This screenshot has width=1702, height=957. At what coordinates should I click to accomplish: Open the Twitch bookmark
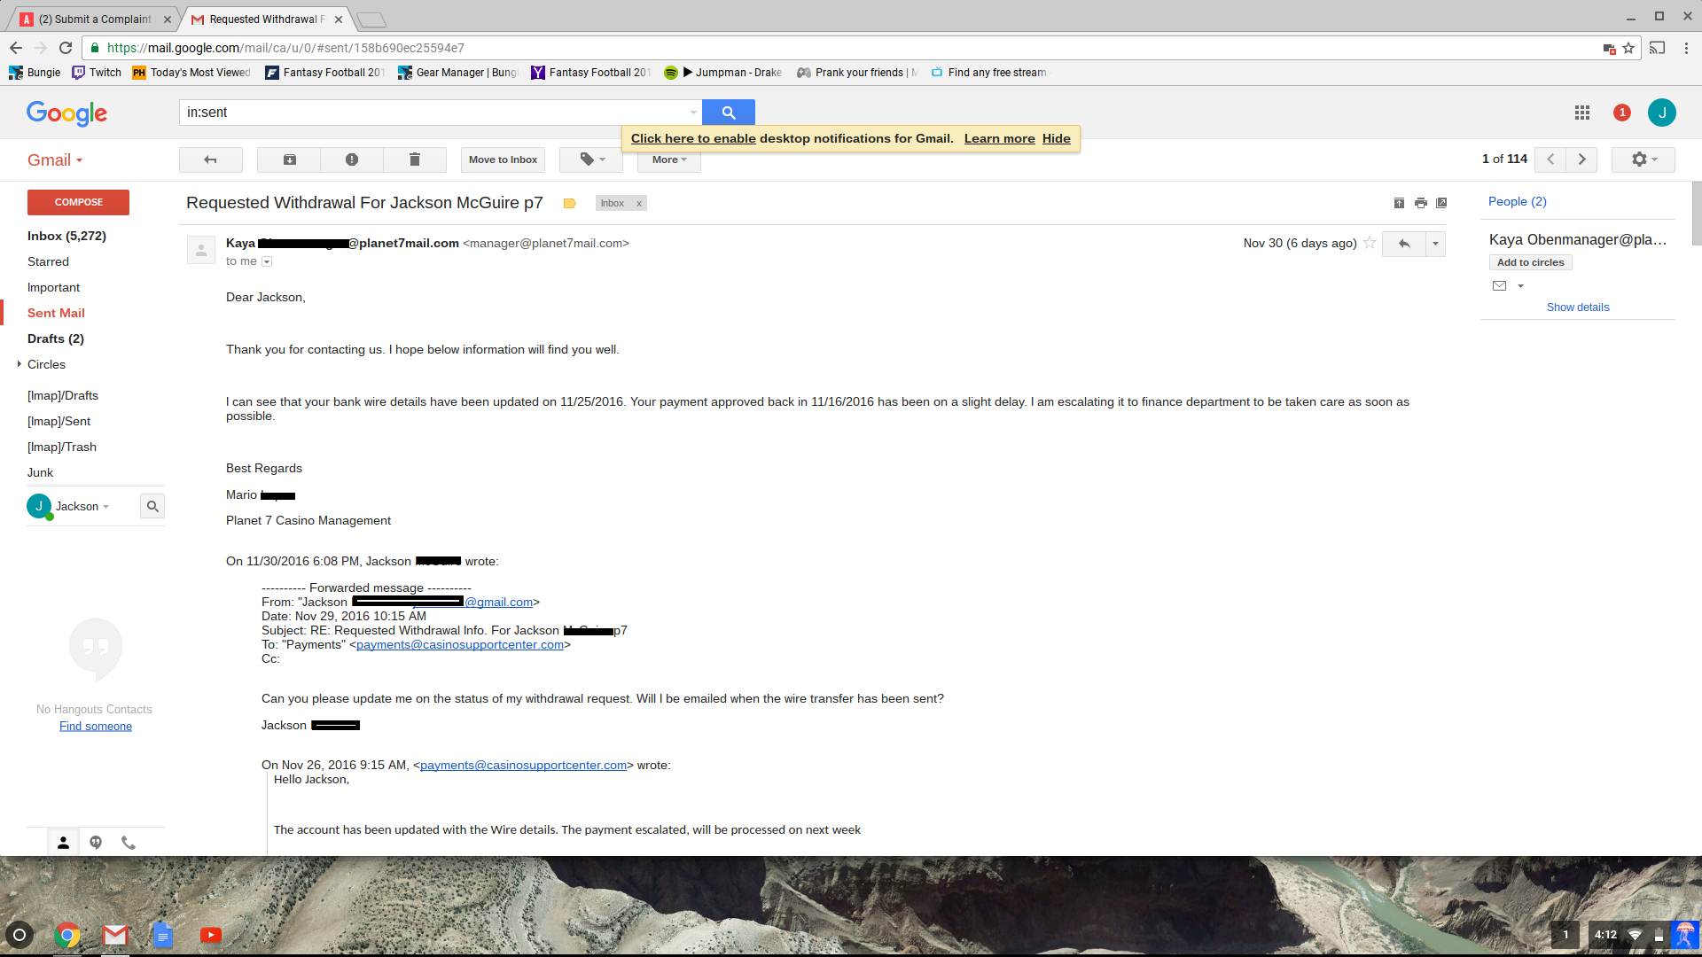tap(97, 73)
